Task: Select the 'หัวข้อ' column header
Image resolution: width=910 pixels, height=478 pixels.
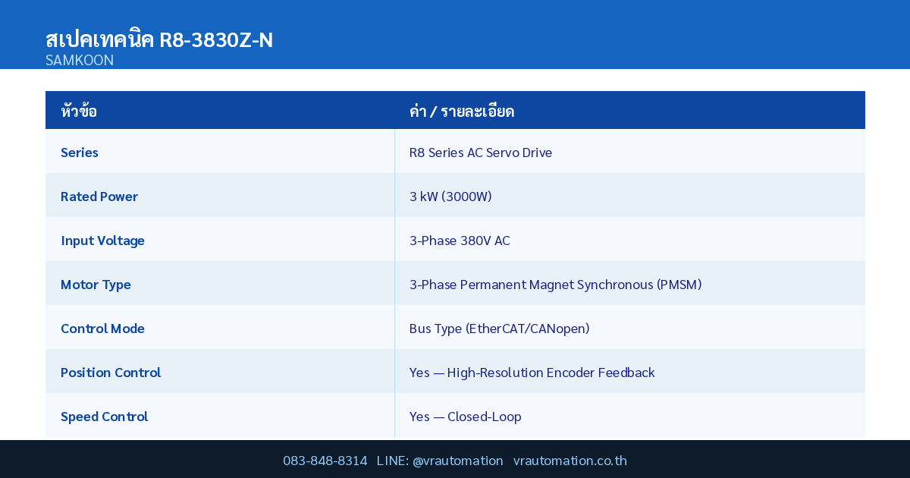Action: [x=79, y=111]
